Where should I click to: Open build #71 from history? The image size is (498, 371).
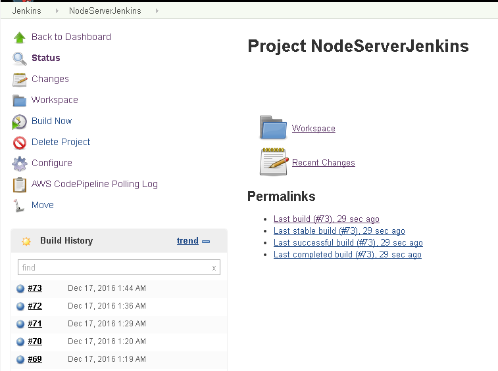tap(35, 324)
